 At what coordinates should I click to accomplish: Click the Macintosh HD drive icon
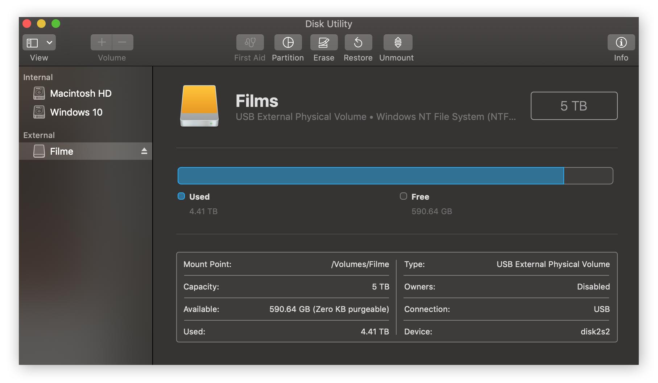39,93
